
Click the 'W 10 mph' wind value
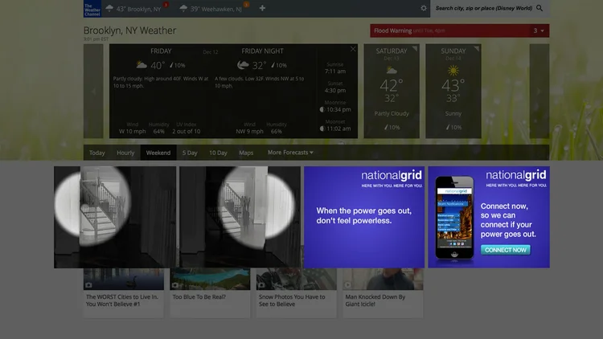(x=133, y=132)
